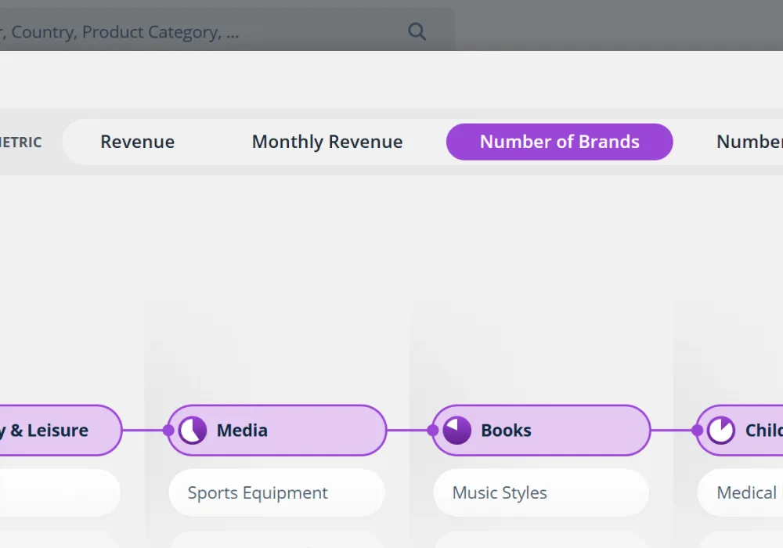783x548 pixels.
Task: Click the METRIC label beside the tabs
Action: pyautogui.click(x=20, y=142)
